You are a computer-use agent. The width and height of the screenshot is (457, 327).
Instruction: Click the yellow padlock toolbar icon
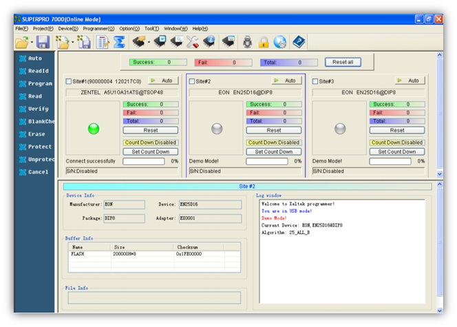click(263, 43)
